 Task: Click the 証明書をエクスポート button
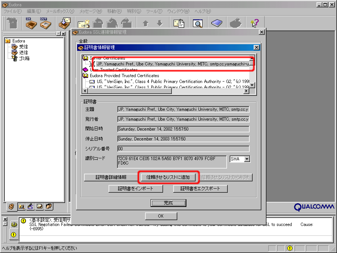200,189
